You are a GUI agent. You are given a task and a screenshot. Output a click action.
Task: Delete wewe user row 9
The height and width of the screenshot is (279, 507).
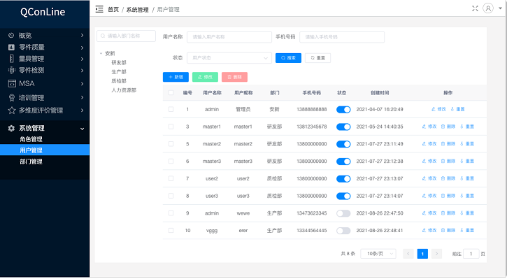coord(448,213)
